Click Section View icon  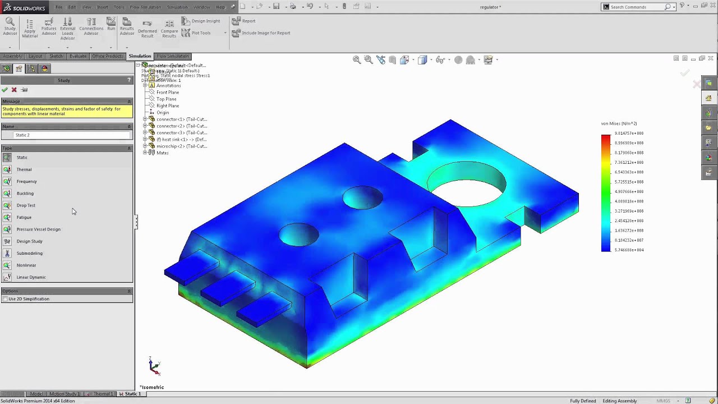pos(393,59)
